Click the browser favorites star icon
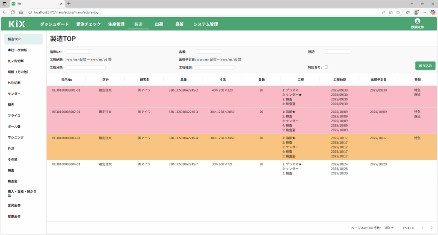Viewport: 438px width, 235px height. (398, 12)
